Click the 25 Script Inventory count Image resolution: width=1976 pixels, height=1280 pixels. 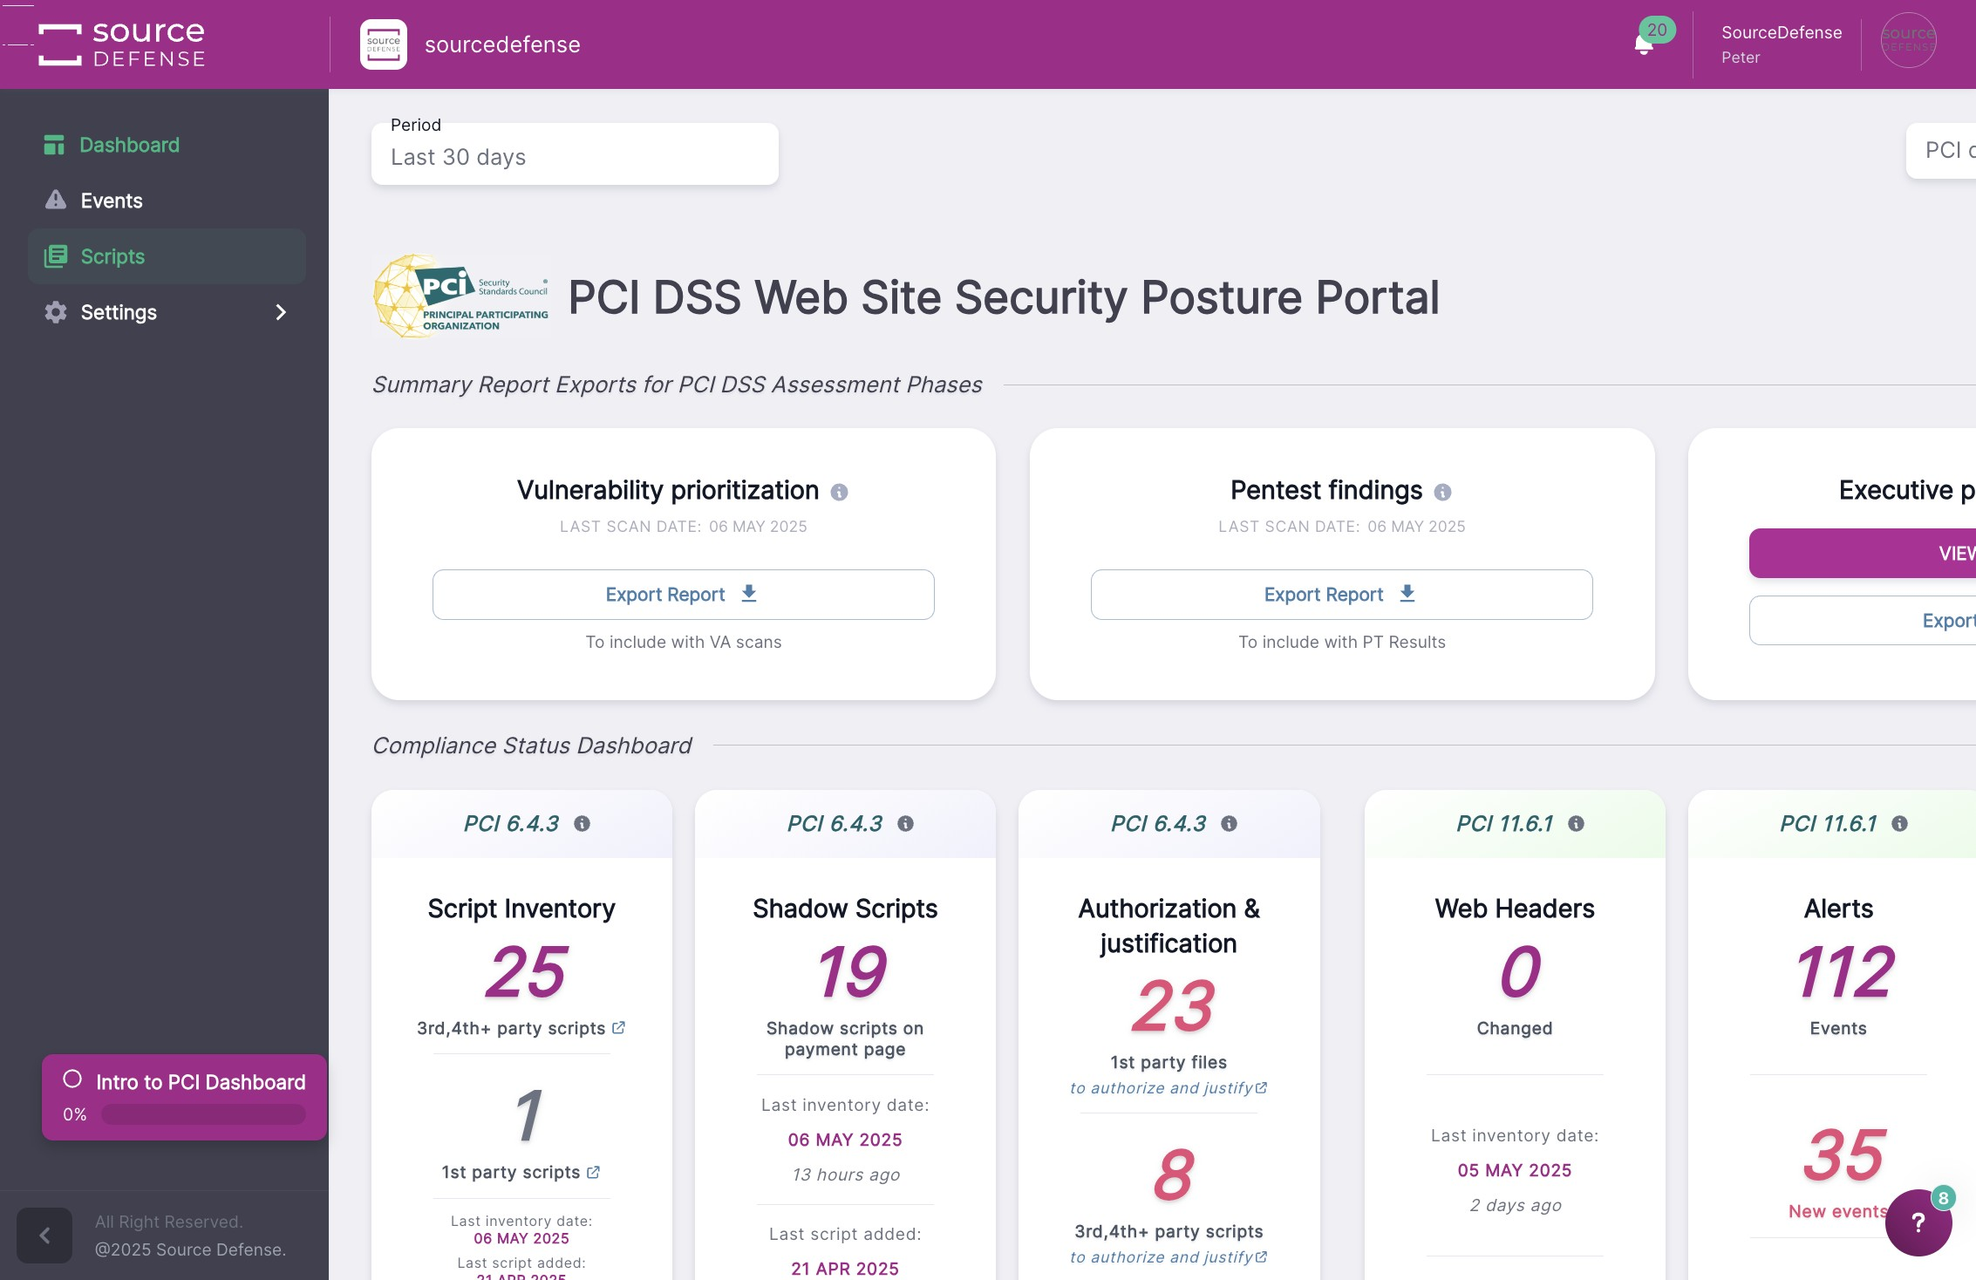pos(525,972)
